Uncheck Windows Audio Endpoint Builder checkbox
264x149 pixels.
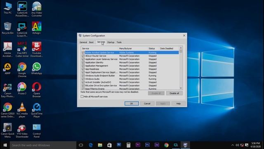coord(83,75)
